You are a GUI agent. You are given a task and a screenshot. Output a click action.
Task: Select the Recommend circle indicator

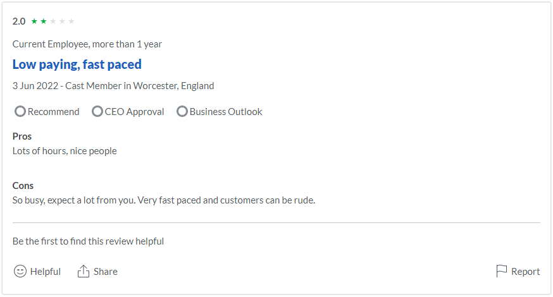pos(20,111)
